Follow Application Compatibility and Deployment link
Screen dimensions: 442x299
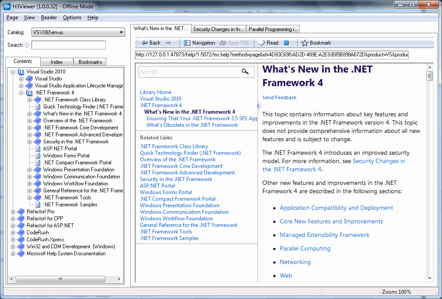click(336, 208)
